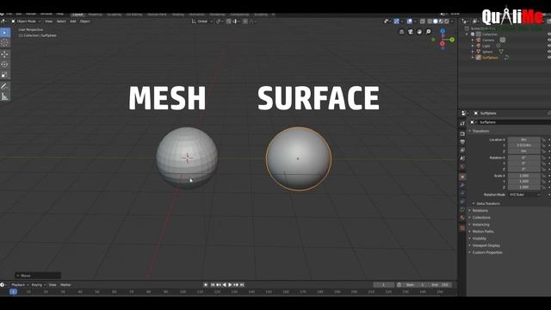Toggle visibility of Camera in outliner

tap(549, 40)
